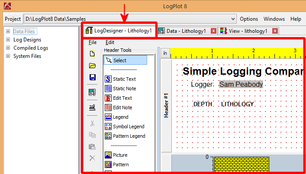The image size is (306, 174).
Task: Select the Edit Note tool
Action: coord(122,108)
